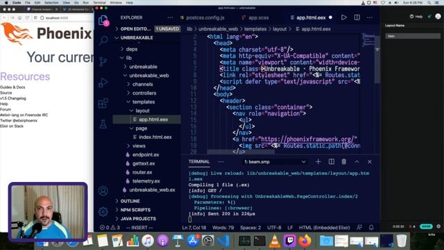Viewport: 444px width, 250px height.
Task: Open the Accounts icon in activity bar
Action: click(x=103, y=191)
